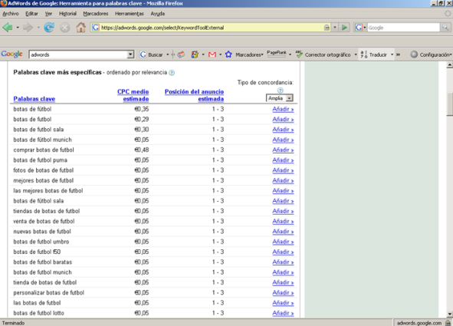Click the colorful Google toolbar button icon
Viewport: 453px width, 326px height.
click(195, 54)
